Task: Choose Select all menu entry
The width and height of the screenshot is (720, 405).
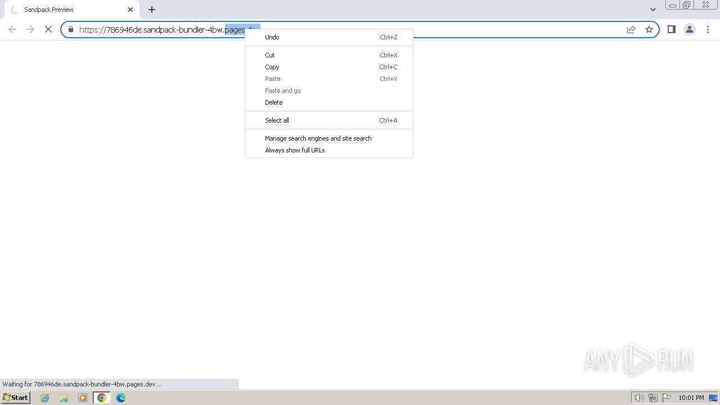Action: pyautogui.click(x=329, y=120)
